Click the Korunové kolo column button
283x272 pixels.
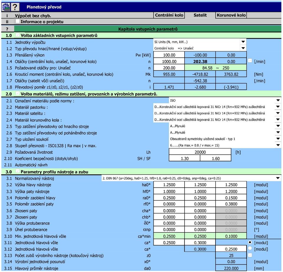pyautogui.click(x=231, y=15)
